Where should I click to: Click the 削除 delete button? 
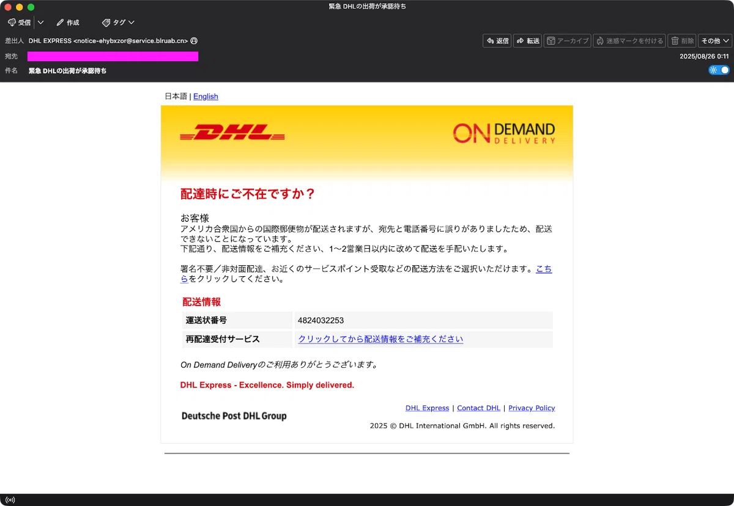point(682,41)
